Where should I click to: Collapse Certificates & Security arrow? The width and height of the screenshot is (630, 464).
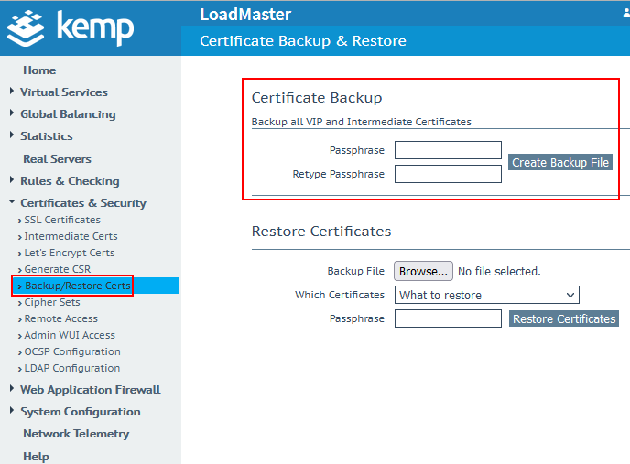pyautogui.click(x=12, y=201)
